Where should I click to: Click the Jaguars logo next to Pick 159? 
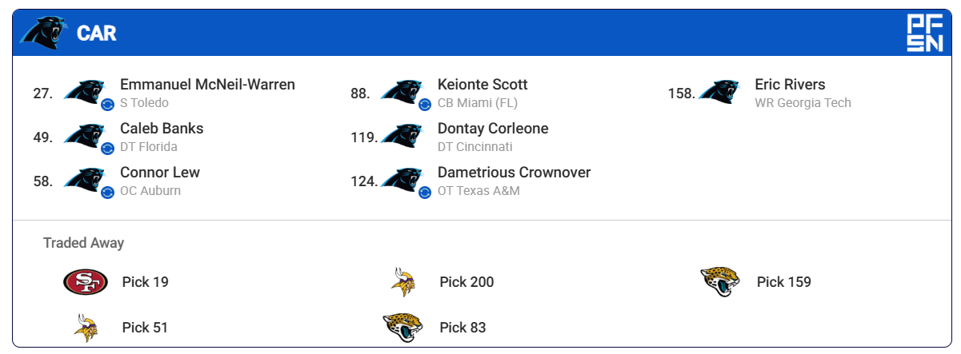(x=720, y=282)
